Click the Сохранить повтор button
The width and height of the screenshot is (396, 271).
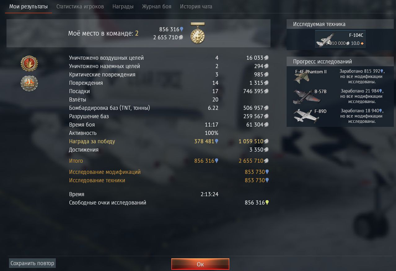click(x=32, y=263)
